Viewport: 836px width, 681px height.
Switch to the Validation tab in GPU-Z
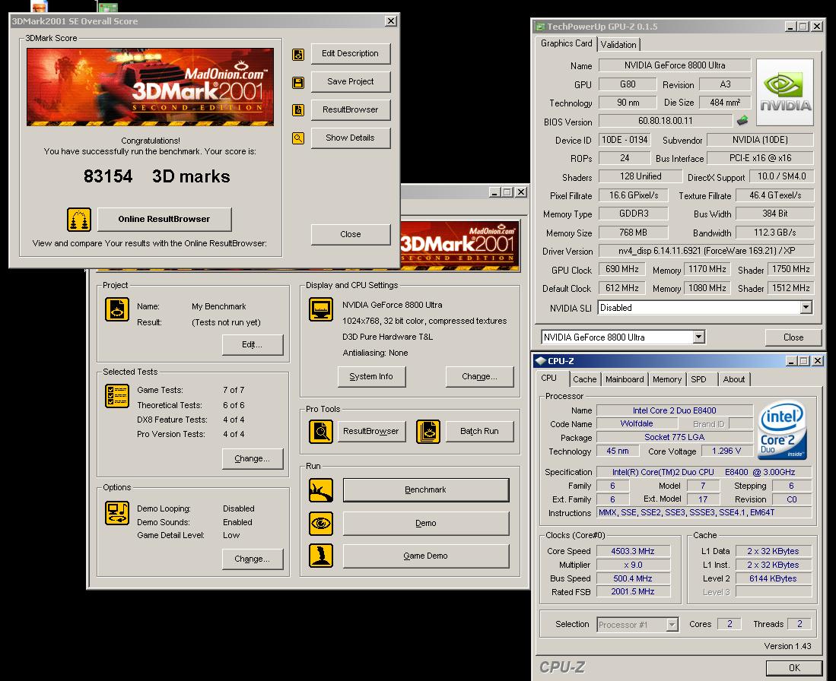pyautogui.click(x=618, y=45)
